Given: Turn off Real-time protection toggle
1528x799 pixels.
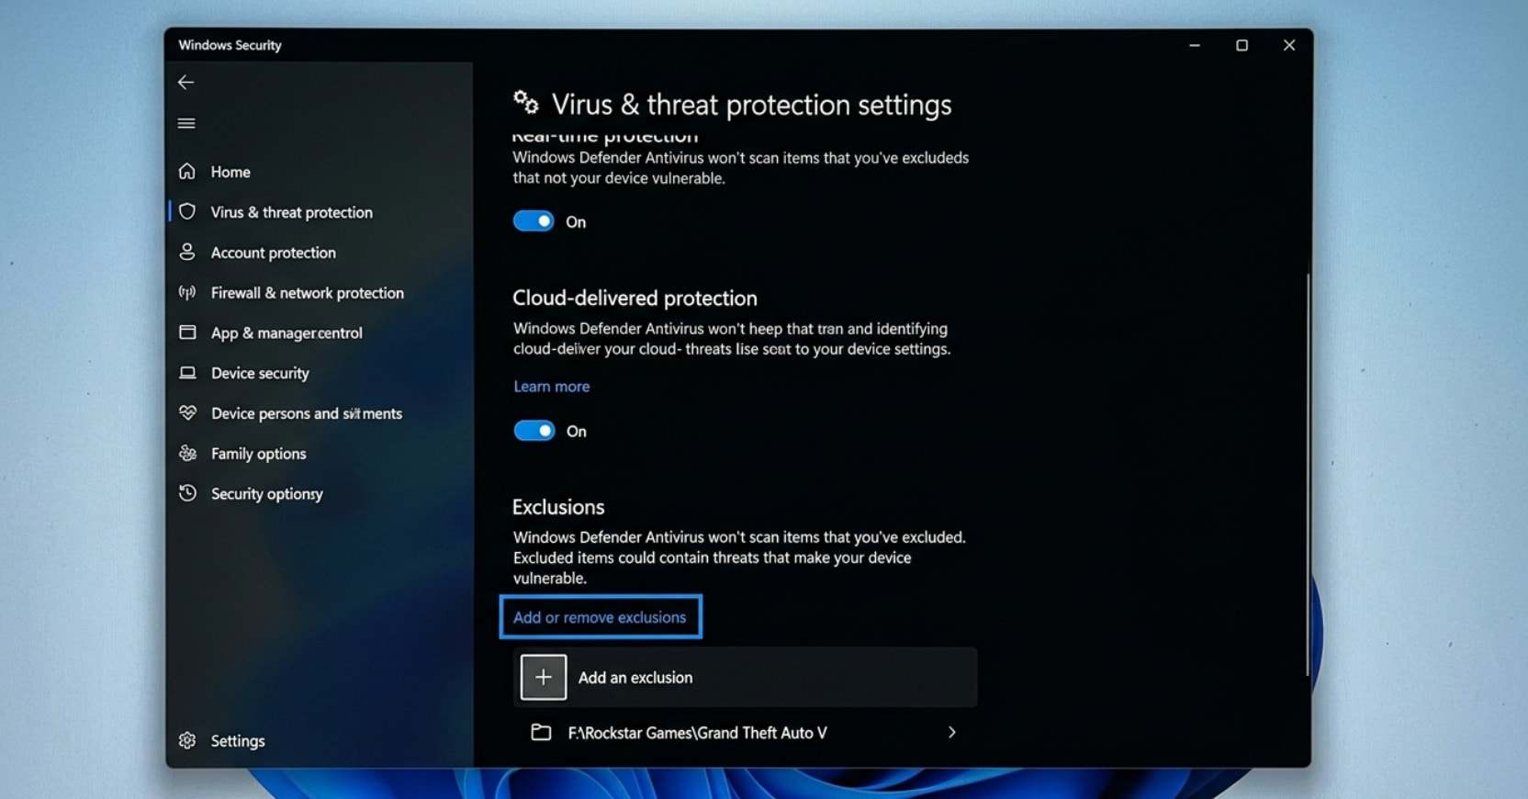Looking at the screenshot, I should point(534,221).
